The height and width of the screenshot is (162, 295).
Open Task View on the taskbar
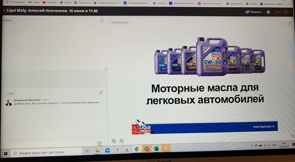point(87,151)
